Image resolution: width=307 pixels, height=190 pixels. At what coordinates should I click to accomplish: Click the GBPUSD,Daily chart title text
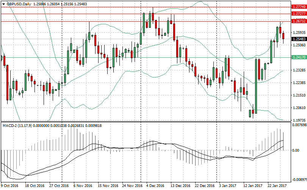click(x=19, y=4)
